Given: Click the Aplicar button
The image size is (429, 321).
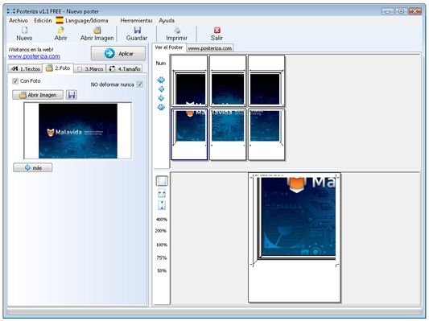Looking at the screenshot, I should [x=118, y=53].
